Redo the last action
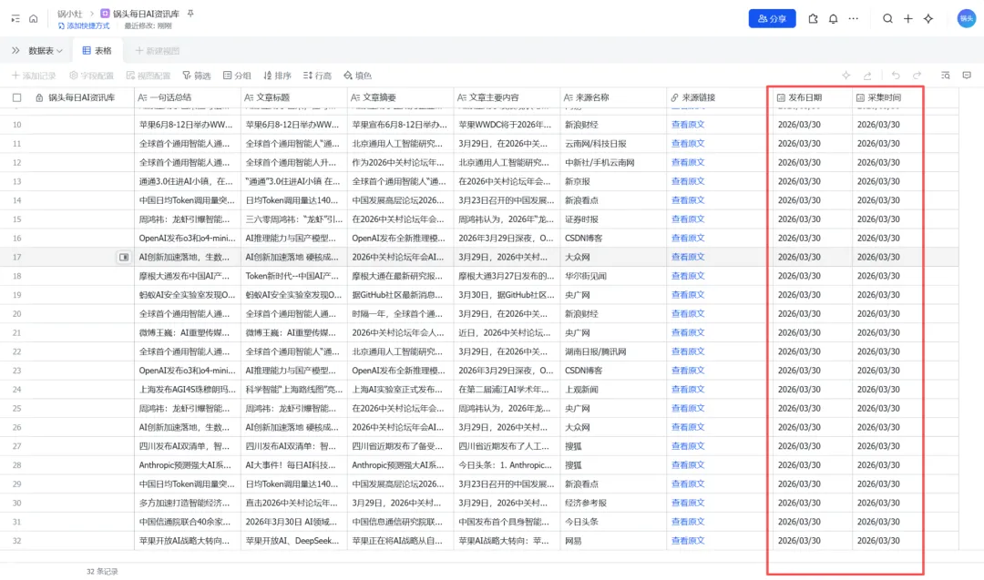The image size is (984, 580). pyautogui.click(x=917, y=76)
